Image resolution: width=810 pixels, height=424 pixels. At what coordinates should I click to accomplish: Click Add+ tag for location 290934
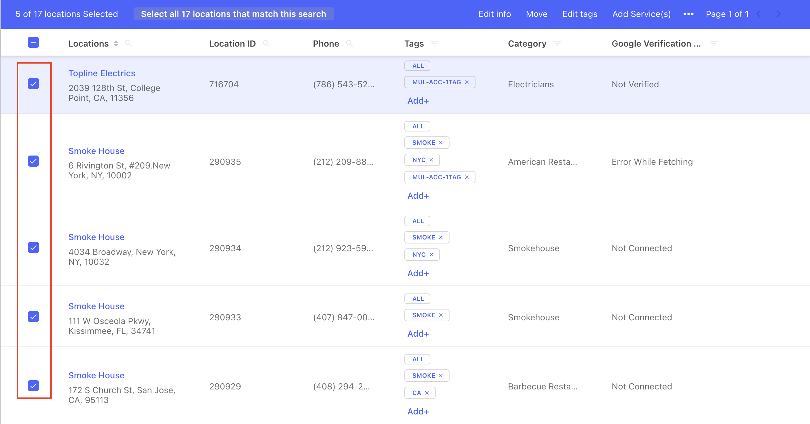tap(418, 273)
